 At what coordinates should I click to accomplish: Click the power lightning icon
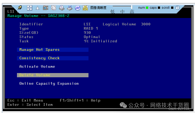[38, 8]
